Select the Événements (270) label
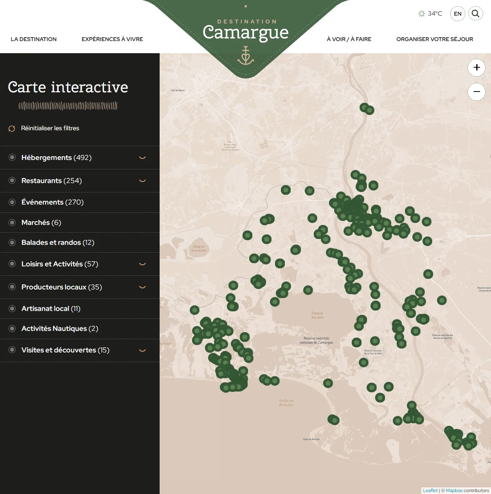 point(52,202)
